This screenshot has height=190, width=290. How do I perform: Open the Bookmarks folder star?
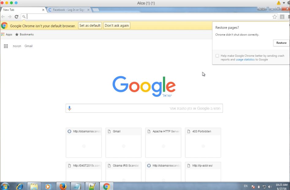coord(24,34)
